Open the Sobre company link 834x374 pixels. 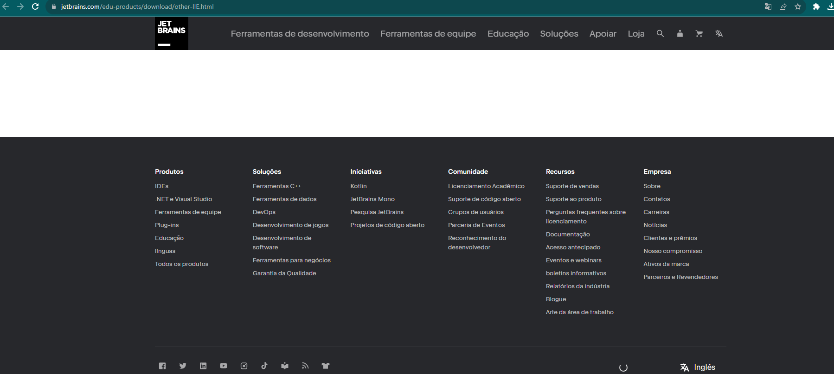652,186
